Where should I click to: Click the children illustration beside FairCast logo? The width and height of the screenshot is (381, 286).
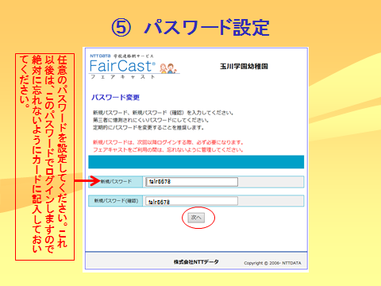click(x=168, y=68)
